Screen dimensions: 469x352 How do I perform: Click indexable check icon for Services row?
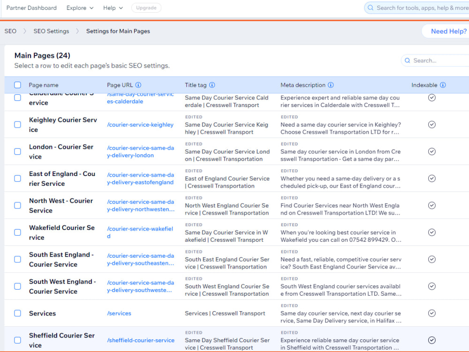click(x=432, y=313)
